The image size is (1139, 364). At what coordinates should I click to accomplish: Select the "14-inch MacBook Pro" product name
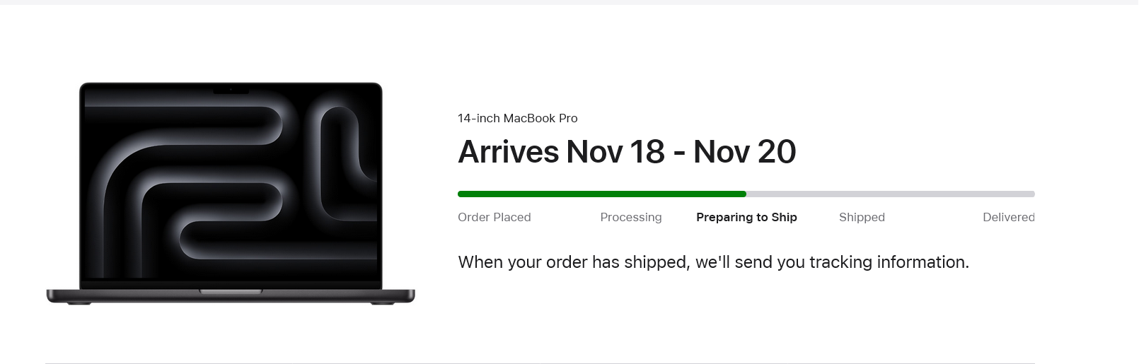pyautogui.click(x=518, y=118)
